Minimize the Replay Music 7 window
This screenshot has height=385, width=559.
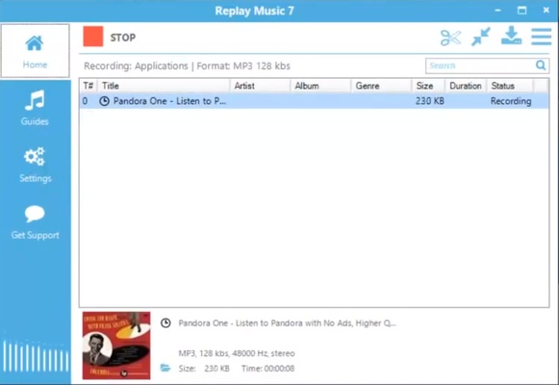click(x=498, y=11)
